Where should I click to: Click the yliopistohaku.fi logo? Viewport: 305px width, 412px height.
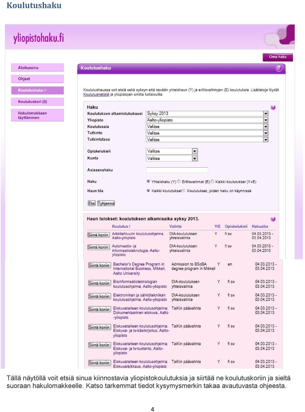click(x=38, y=38)
